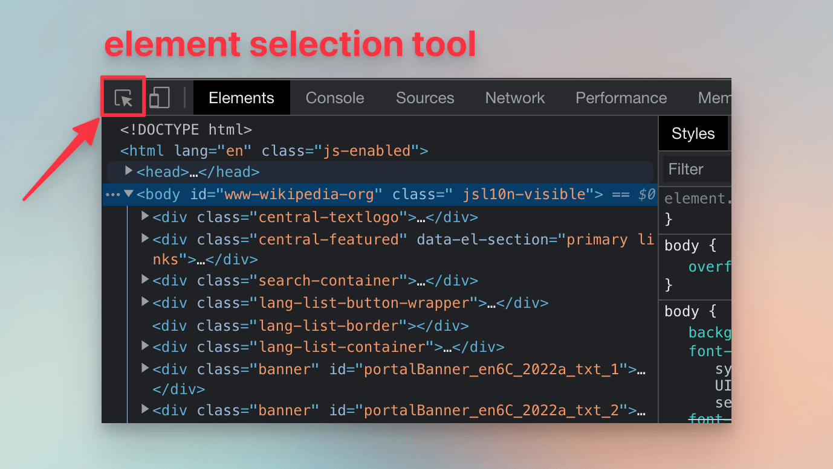Switch to the Network tab
Viewport: 833px width, 469px height.
pos(514,97)
